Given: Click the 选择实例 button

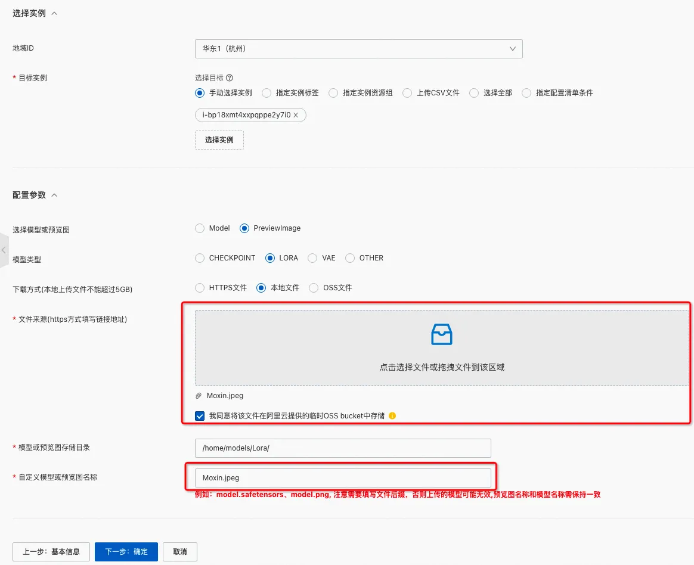Looking at the screenshot, I should point(219,140).
